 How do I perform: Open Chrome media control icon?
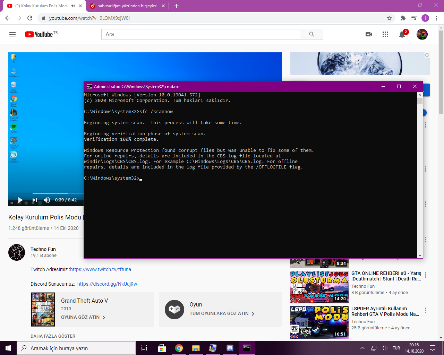tap(414, 18)
